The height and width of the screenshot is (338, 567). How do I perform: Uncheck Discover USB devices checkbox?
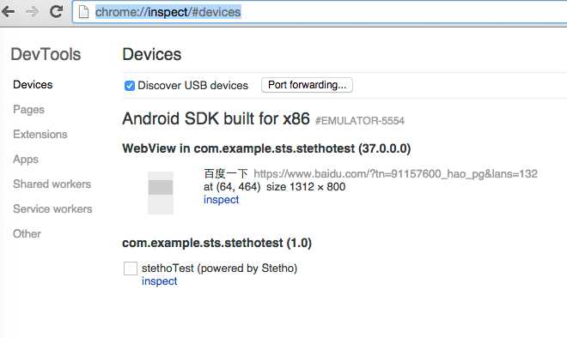(x=129, y=86)
